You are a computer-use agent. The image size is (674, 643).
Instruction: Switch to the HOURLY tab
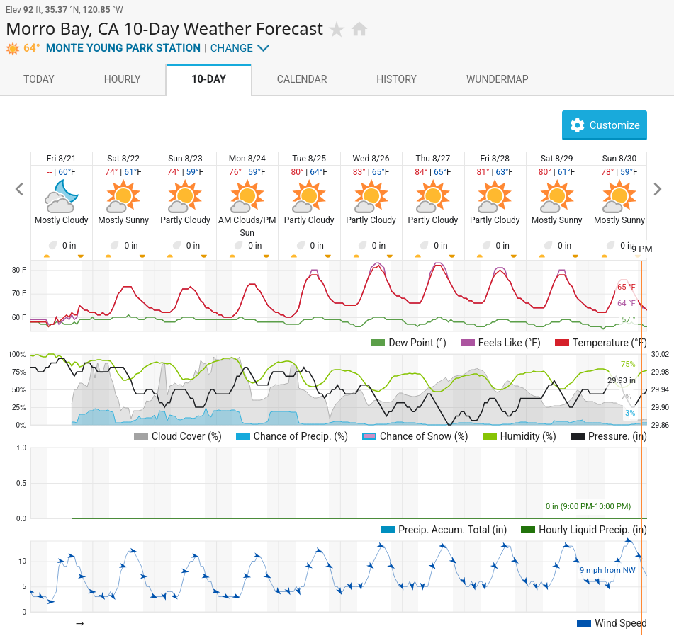122,79
